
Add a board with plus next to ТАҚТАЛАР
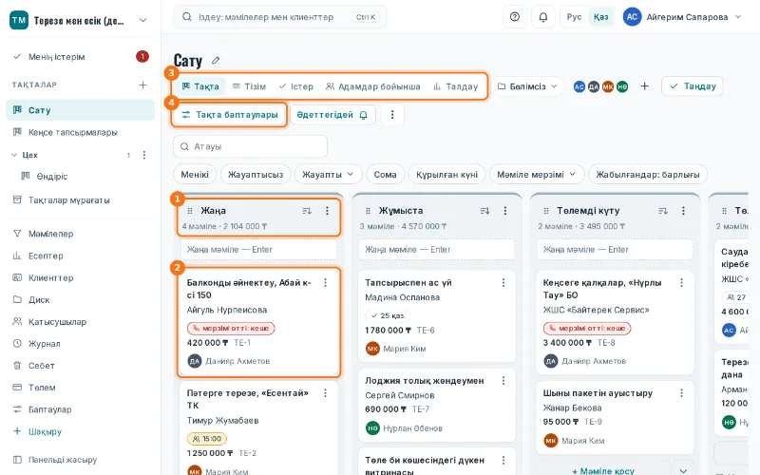[x=143, y=85]
